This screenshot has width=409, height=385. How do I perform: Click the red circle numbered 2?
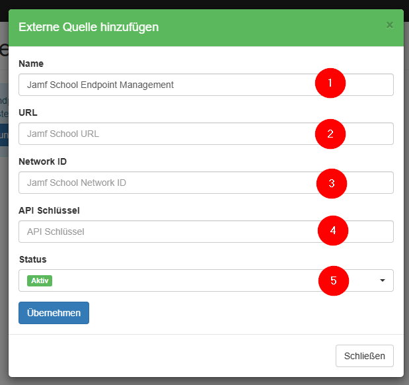[x=331, y=133]
